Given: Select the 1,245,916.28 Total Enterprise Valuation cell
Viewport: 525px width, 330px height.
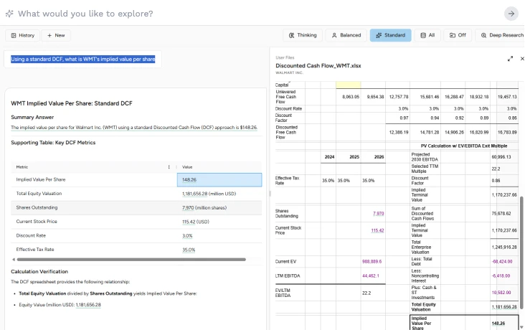Looking at the screenshot, I should (504, 247).
